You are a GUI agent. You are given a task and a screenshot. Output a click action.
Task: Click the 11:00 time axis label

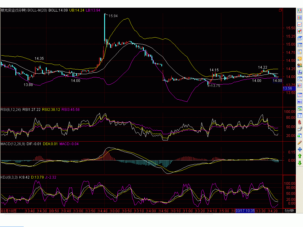tap(188, 211)
